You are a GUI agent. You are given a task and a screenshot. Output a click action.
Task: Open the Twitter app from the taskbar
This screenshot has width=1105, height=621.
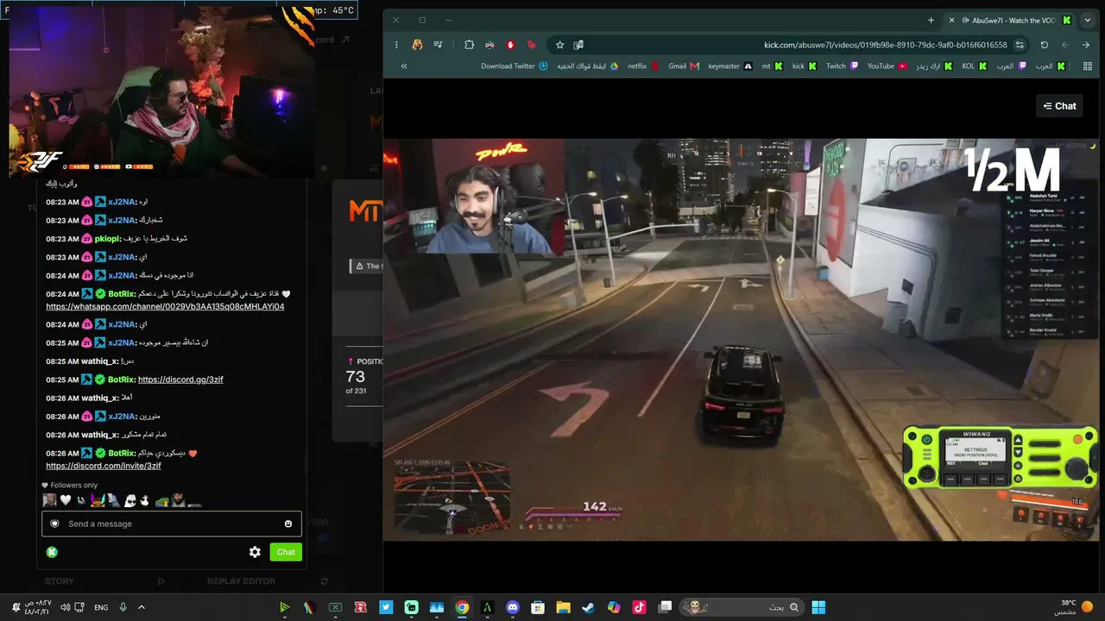[386, 607]
